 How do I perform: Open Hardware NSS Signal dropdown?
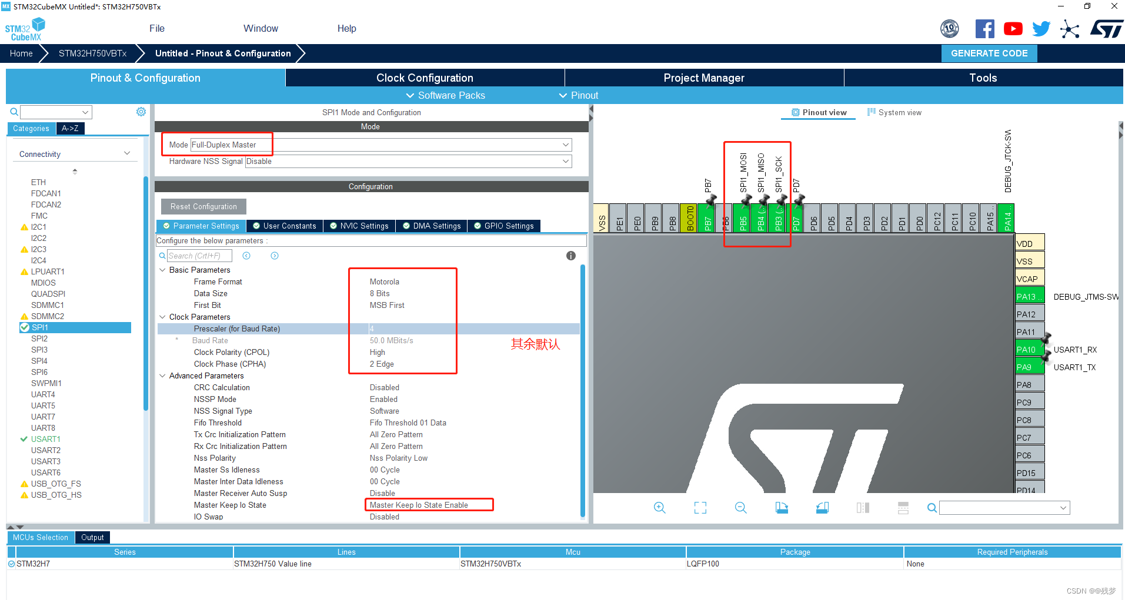408,161
